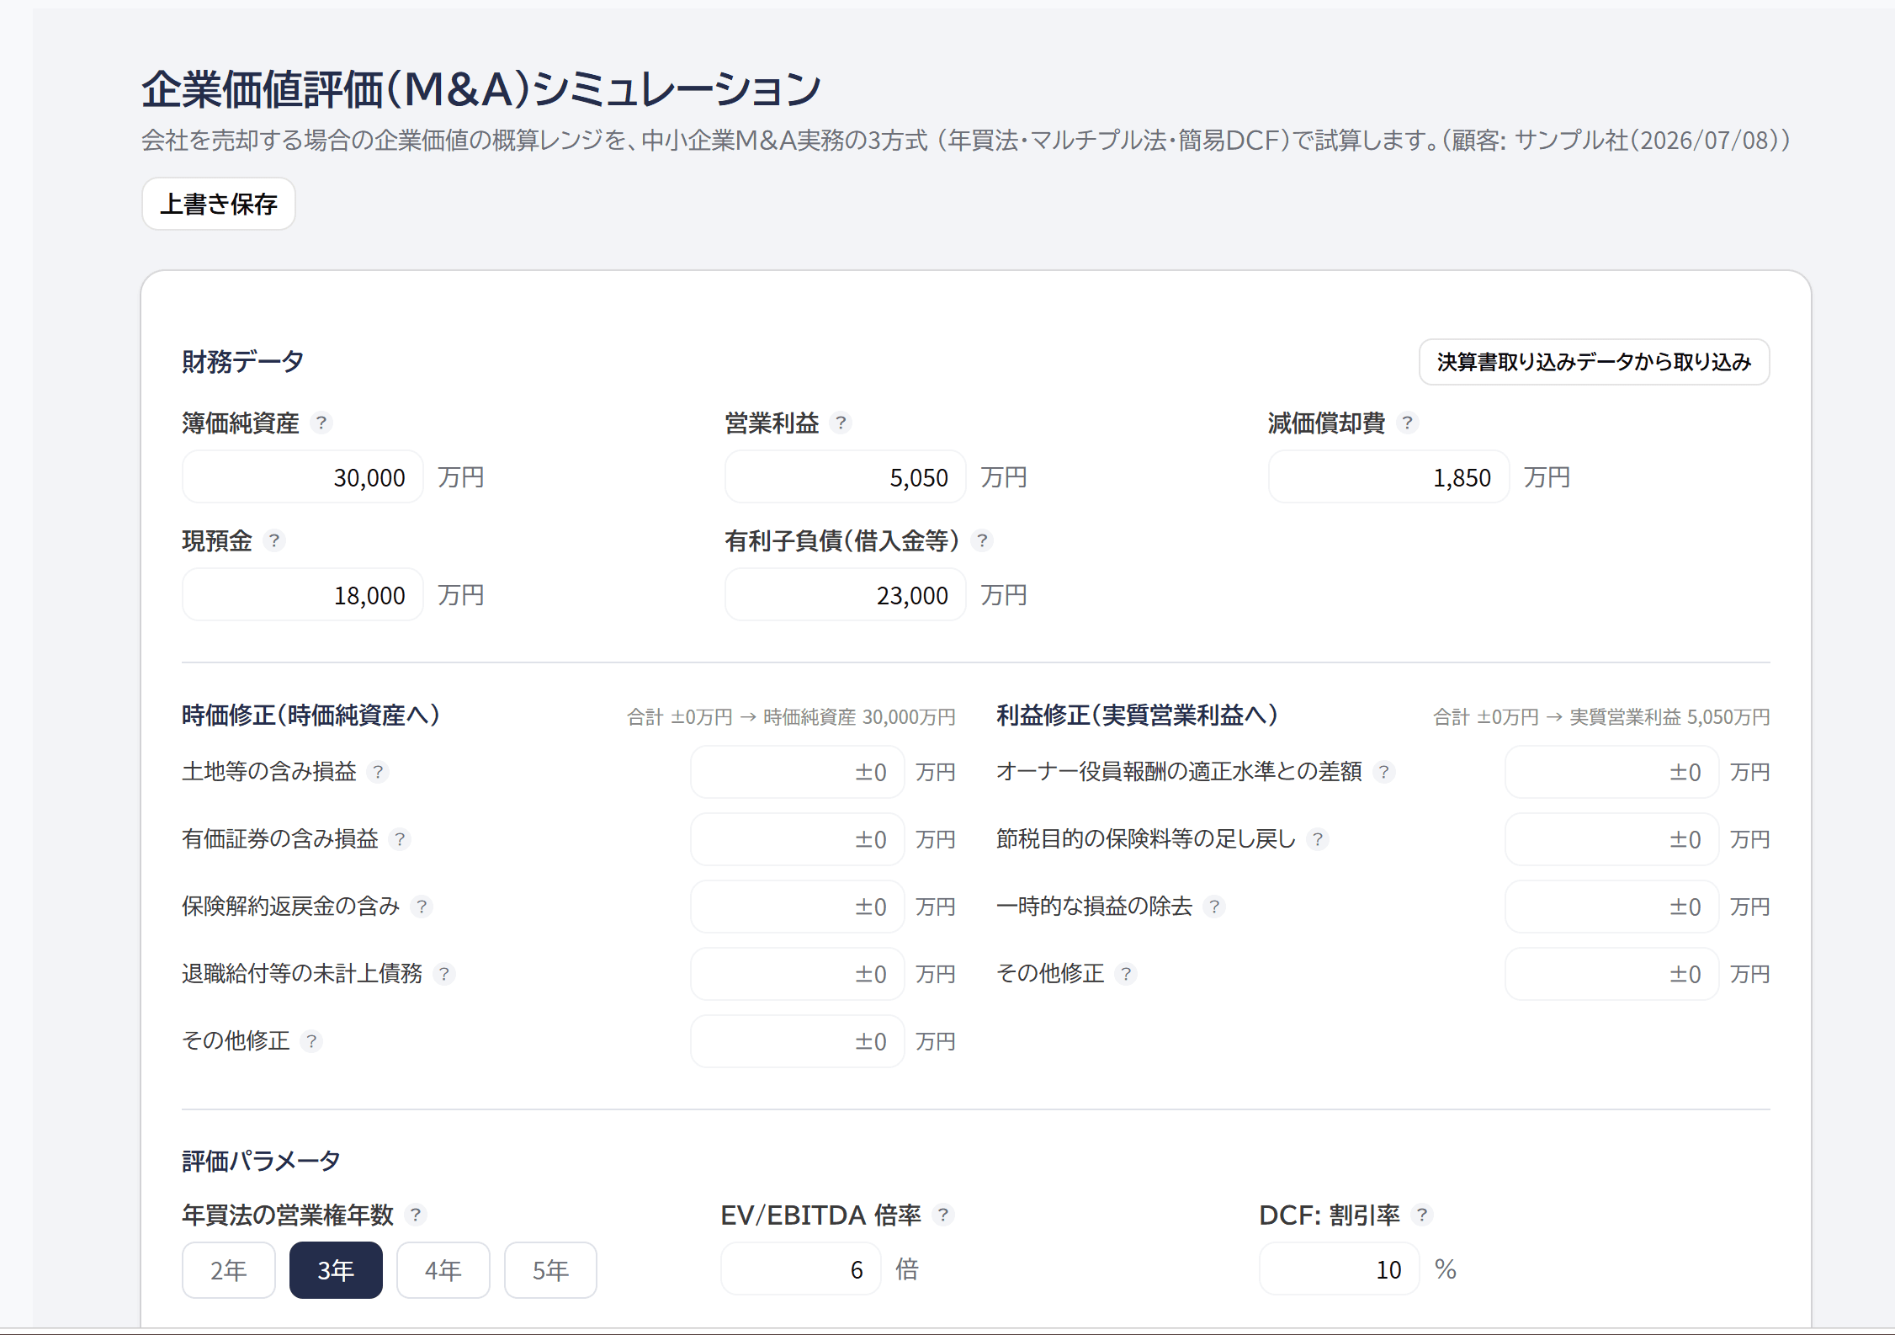1895x1335 pixels.
Task: Show help for その他修正 under 利益修正
Action: tap(1126, 974)
